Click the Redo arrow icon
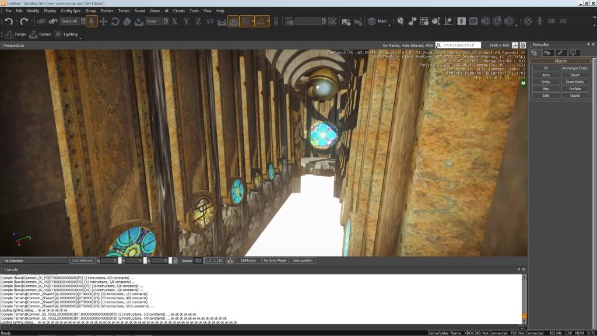This screenshot has height=336, width=597. pyautogui.click(x=23, y=22)
